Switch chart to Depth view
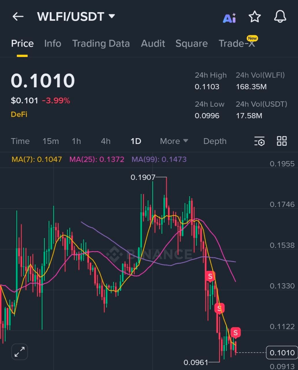298x370 pixels. coord(215,141)
